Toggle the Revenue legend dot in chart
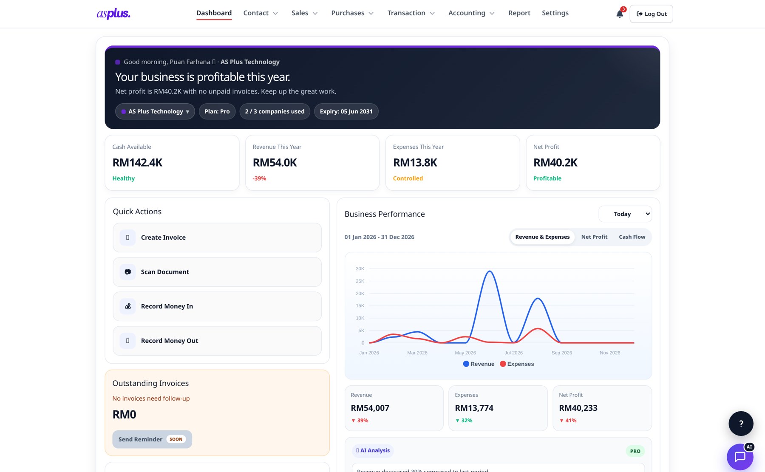765x472 pixels. point(466,364)
